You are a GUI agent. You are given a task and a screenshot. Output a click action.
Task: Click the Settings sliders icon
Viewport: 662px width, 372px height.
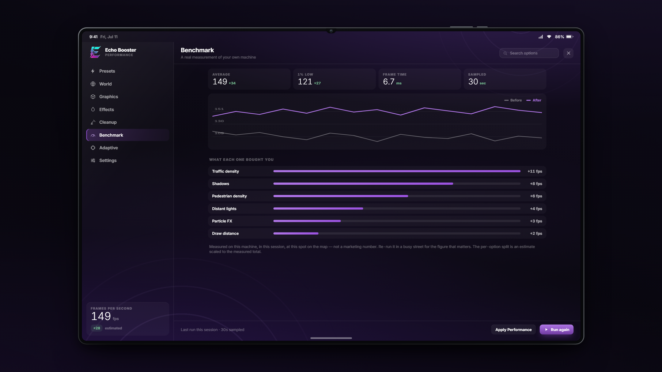(93, 161)
